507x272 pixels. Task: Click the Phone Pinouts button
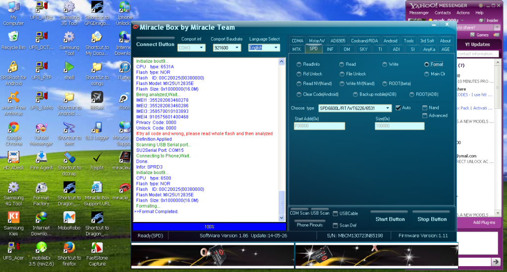[x=309, y=224]
